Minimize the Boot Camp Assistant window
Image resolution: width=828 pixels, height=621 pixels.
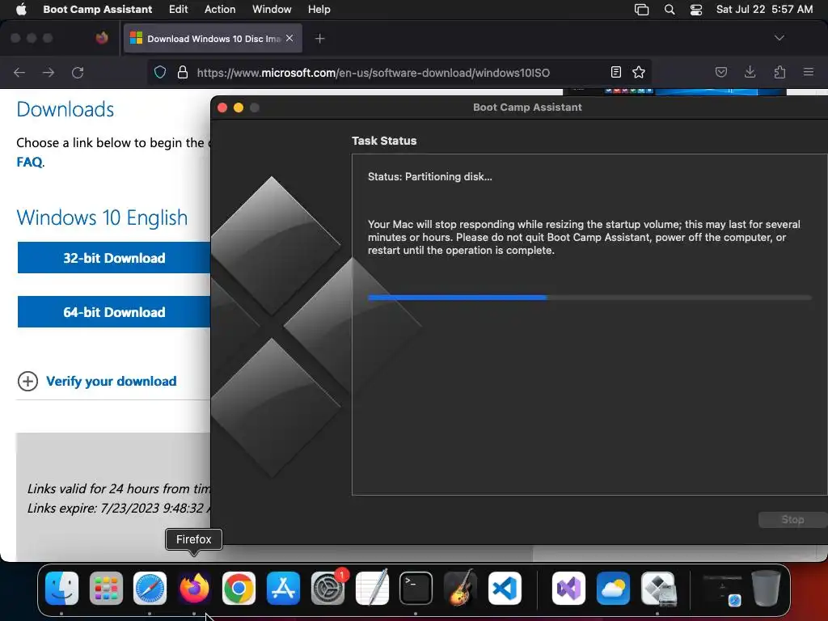[x=239, y=108]
